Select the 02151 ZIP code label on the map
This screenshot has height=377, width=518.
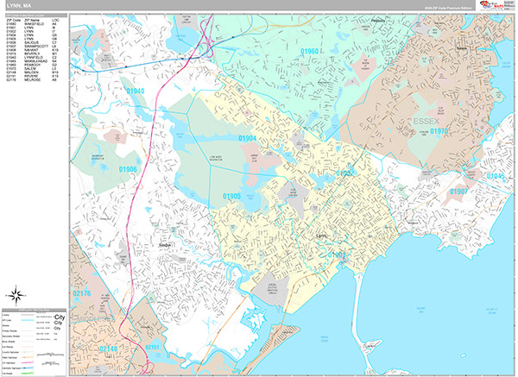click(x=152, y=348)
